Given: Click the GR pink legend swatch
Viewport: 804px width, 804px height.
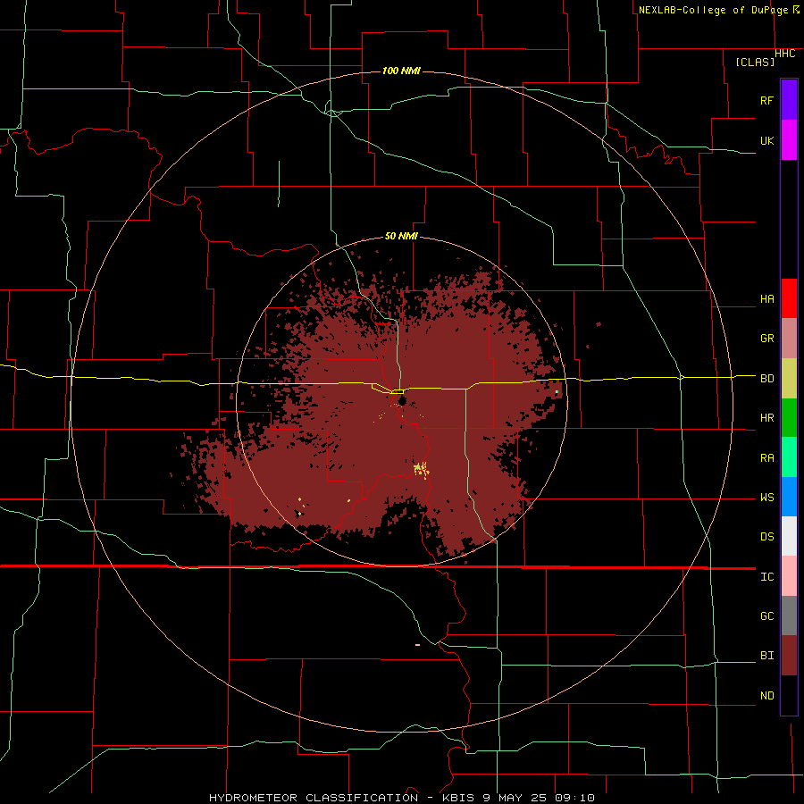Looking at the screenshot, I should [x=789, y=339].
